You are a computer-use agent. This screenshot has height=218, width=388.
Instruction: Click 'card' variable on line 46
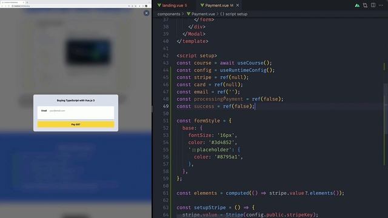click(x=199, y=85)
